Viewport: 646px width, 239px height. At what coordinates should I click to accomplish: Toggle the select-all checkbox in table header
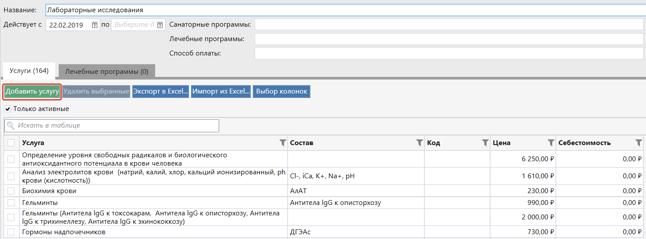[11, 143]
